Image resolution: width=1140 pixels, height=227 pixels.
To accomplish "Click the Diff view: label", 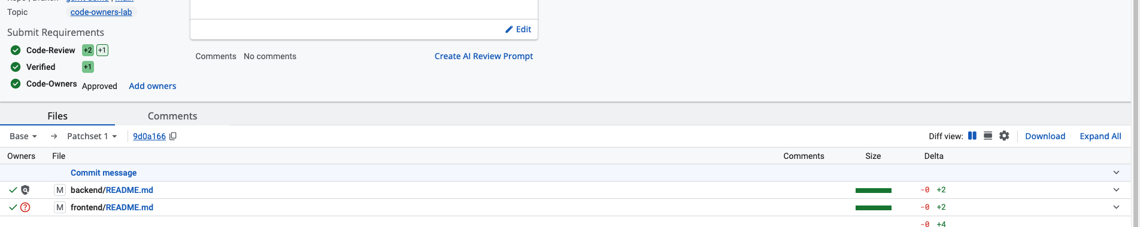I will (x=945, y=136).
